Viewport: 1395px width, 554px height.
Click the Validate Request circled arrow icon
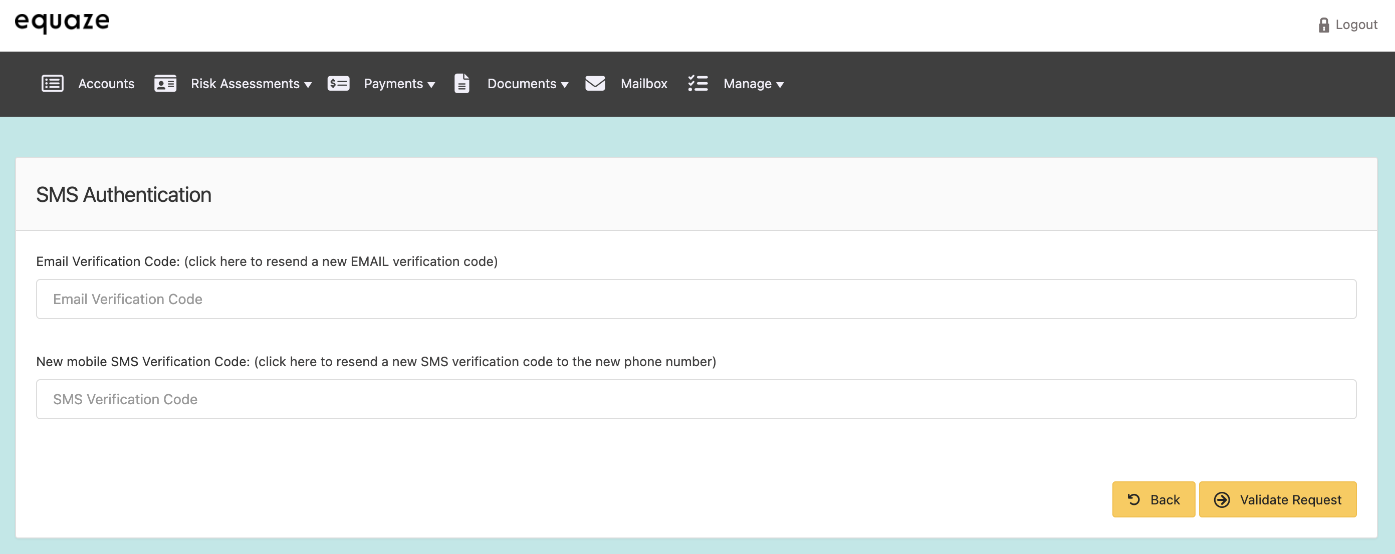pyautogui.click(x=1222, y=499)
